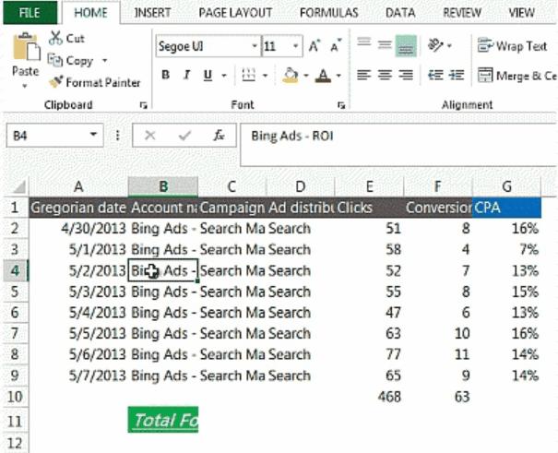Align text left

coord(363,75)
